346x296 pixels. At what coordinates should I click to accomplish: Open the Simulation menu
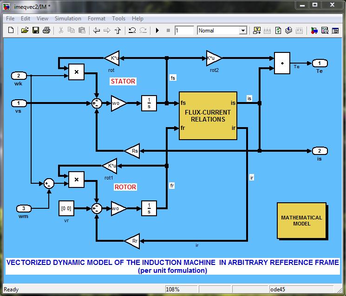tap(68, 19)
